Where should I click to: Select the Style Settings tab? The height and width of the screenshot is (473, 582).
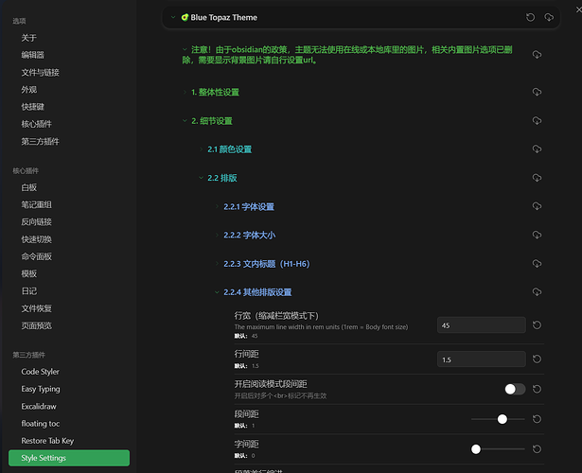tap(69, 458)
